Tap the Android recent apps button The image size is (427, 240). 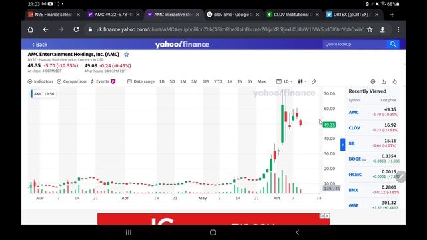129,233
